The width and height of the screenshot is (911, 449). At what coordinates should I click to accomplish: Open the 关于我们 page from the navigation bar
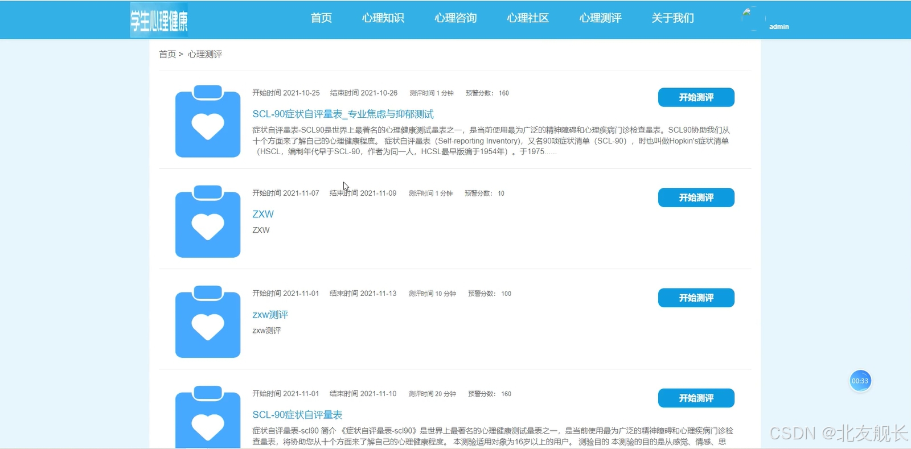click(673, 18)
